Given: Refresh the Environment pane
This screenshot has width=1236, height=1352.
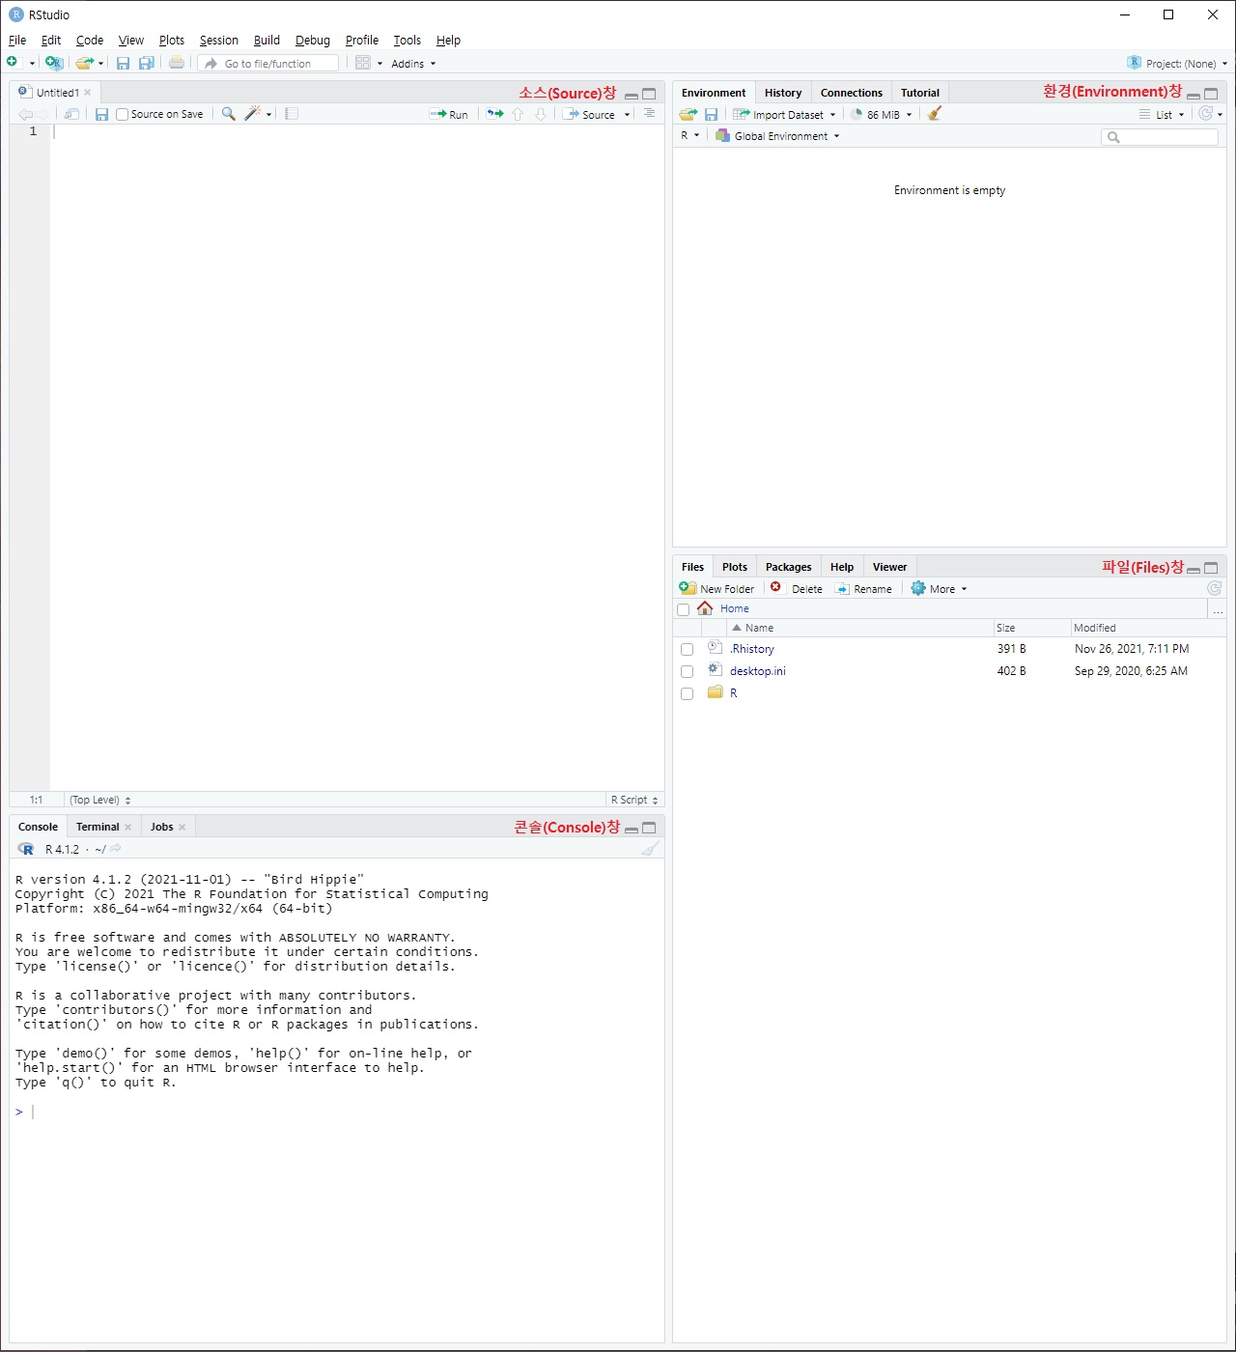Looking at the screenshot, I should [x=1205, y=113].
